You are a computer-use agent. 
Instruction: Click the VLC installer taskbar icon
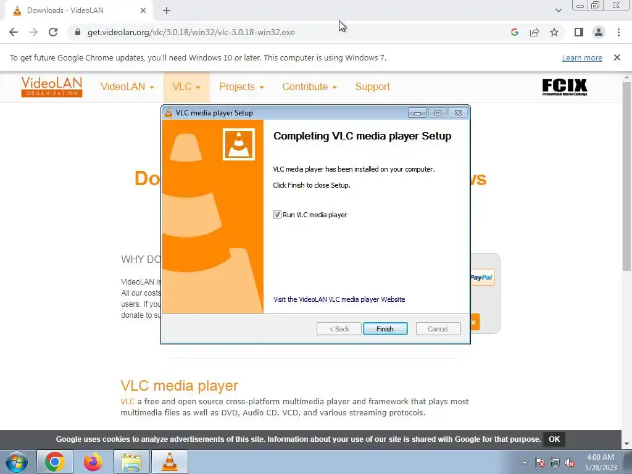pyautogui.click(x=170, y=462)
